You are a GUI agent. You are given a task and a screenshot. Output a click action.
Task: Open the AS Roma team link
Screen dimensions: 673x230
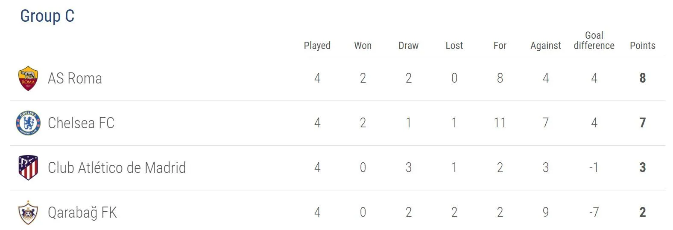pyautogui.click(x=75, y=78)
